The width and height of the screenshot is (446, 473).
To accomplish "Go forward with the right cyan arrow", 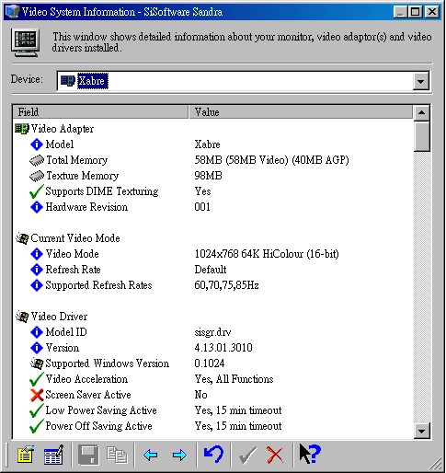I will click(179, 455).
